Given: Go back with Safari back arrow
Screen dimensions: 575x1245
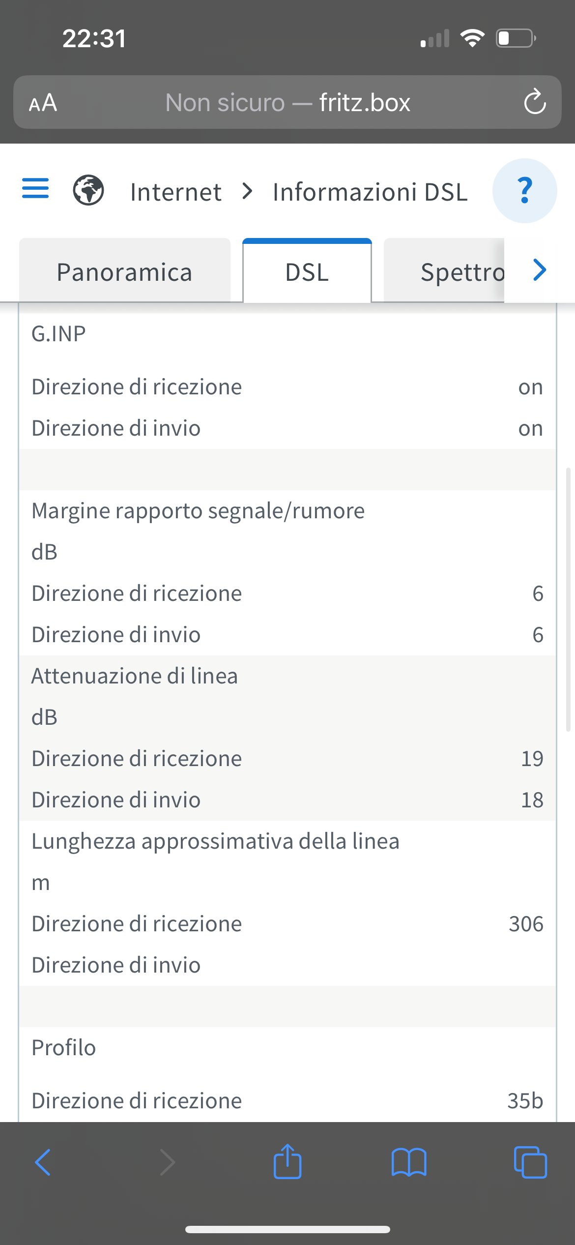Looking at the screenshot, I should pyautogui.click(x=43, y=1162).
